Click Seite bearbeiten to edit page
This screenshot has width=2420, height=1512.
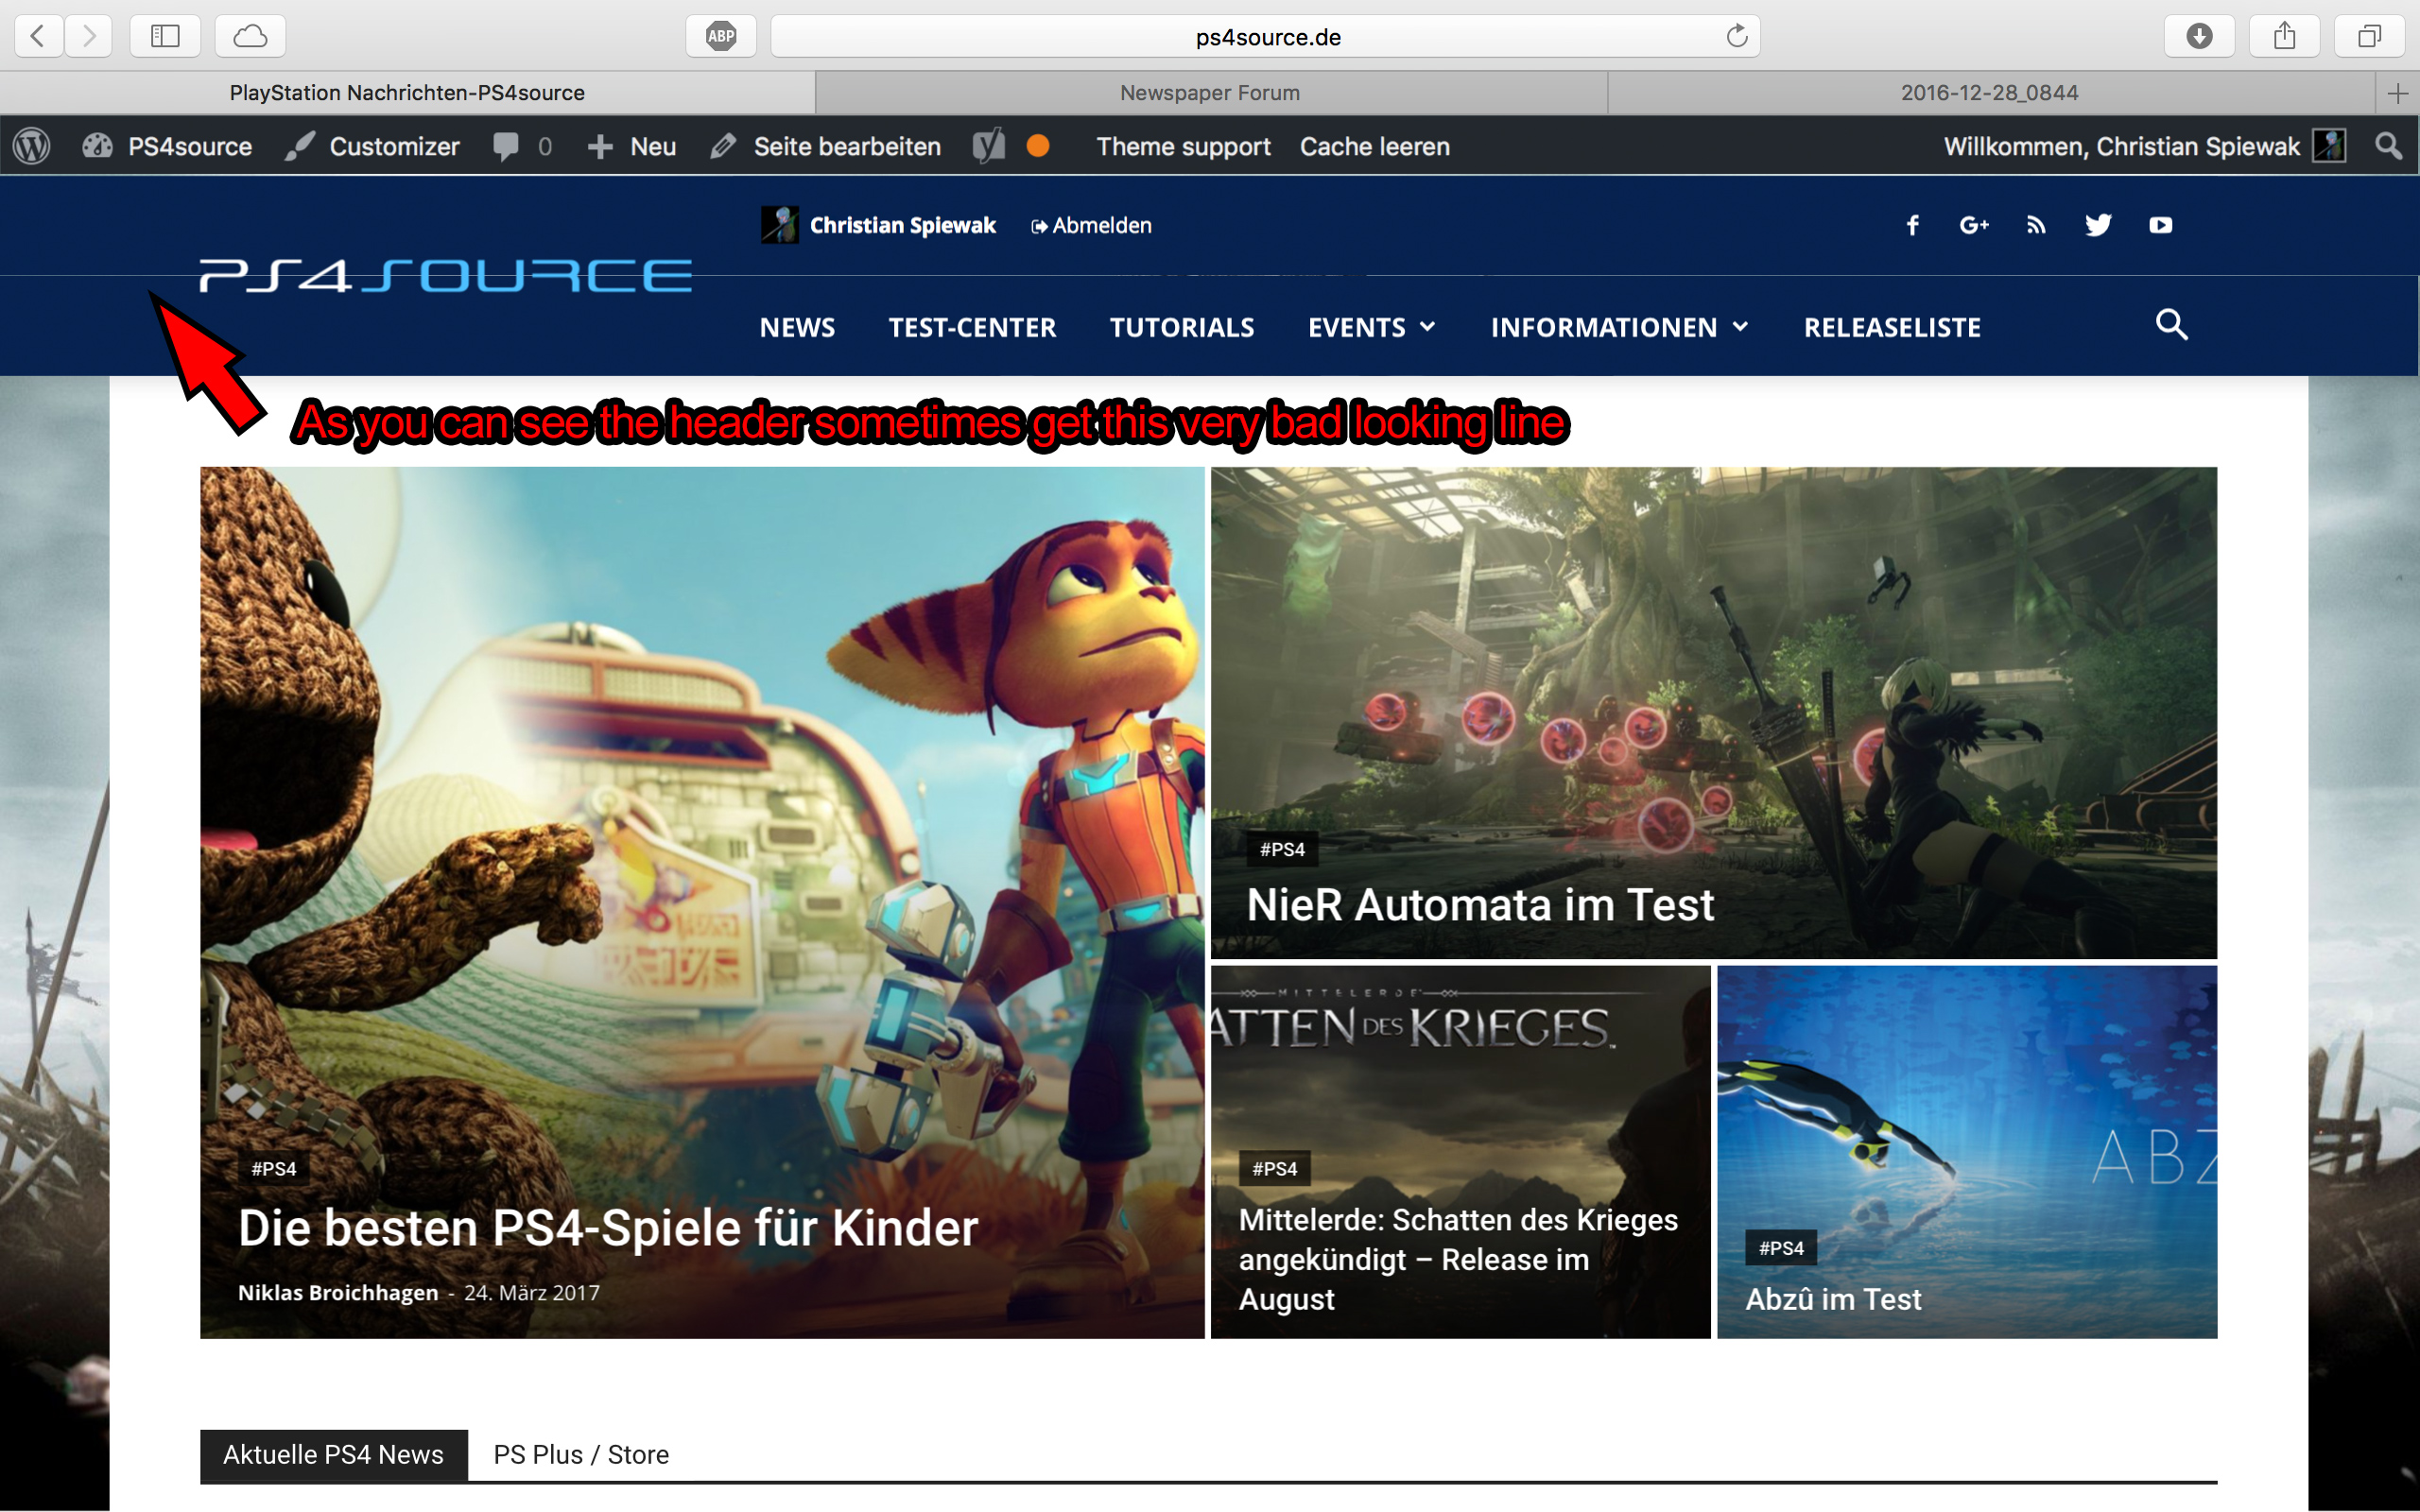(x=826, y=146)
